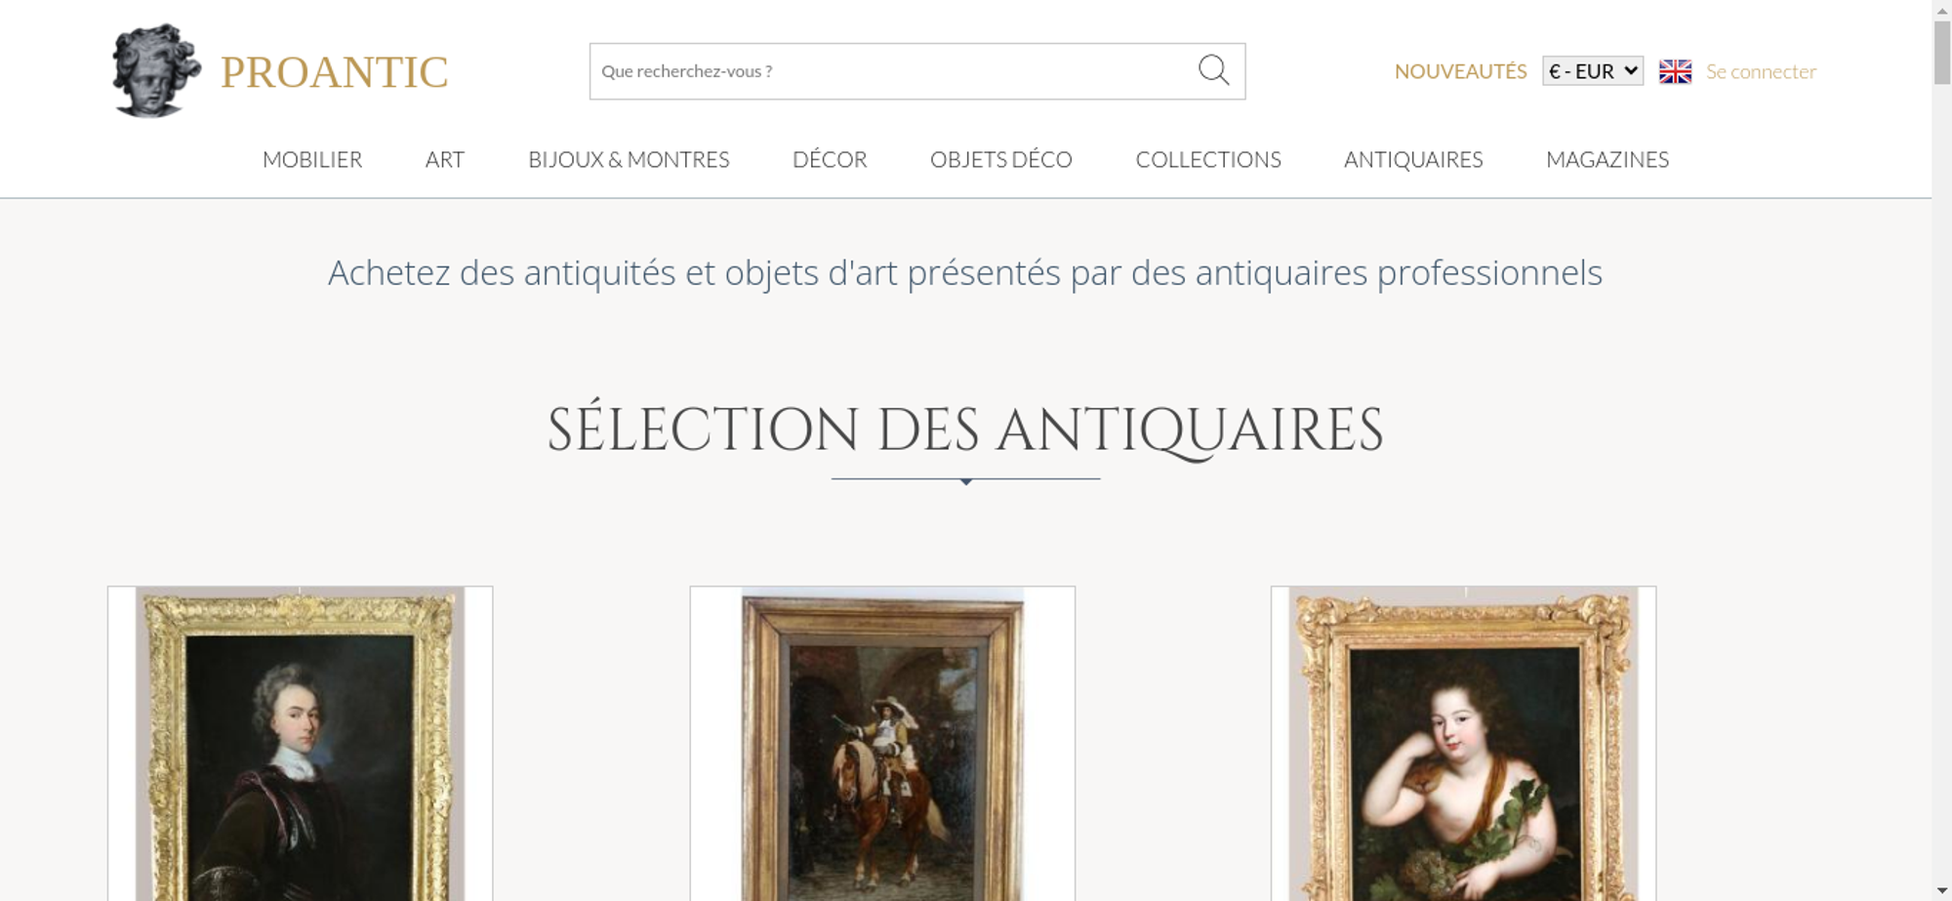Open the COLLECTIONS menu
This screenshot has height=901, width=1952.
coord(1208,159)
